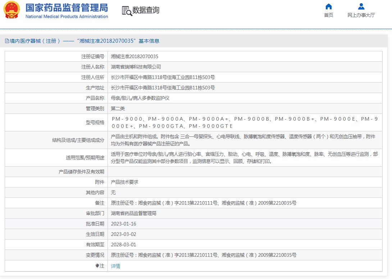Click the 适用范围 description text

point(244,158)
